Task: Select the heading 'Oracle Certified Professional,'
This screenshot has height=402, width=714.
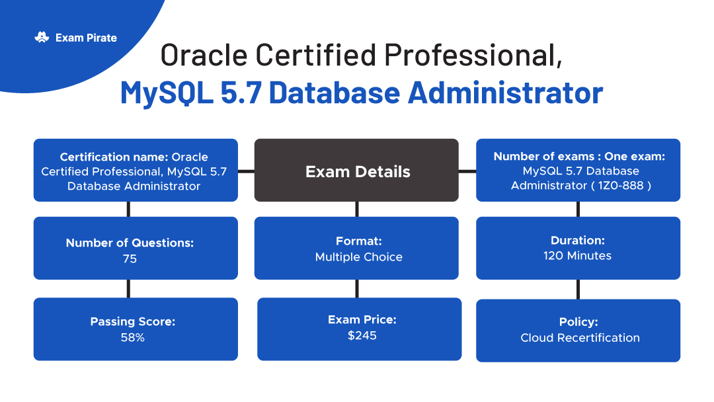Action: pyautogui.click(x=361, y=55)
